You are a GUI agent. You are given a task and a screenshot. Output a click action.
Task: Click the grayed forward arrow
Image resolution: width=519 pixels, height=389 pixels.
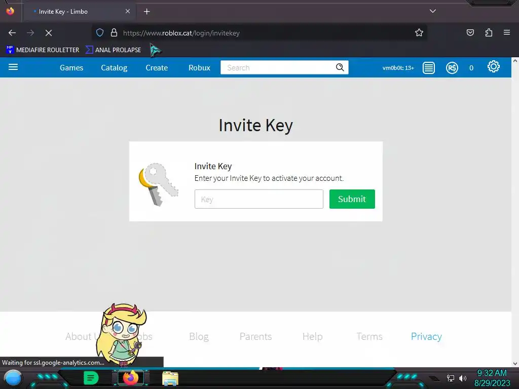30,33
